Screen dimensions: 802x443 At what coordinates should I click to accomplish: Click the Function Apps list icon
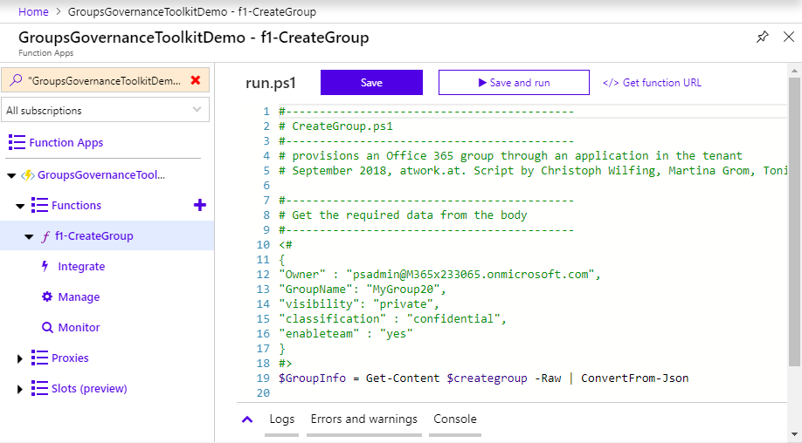[x=17, y=142]
